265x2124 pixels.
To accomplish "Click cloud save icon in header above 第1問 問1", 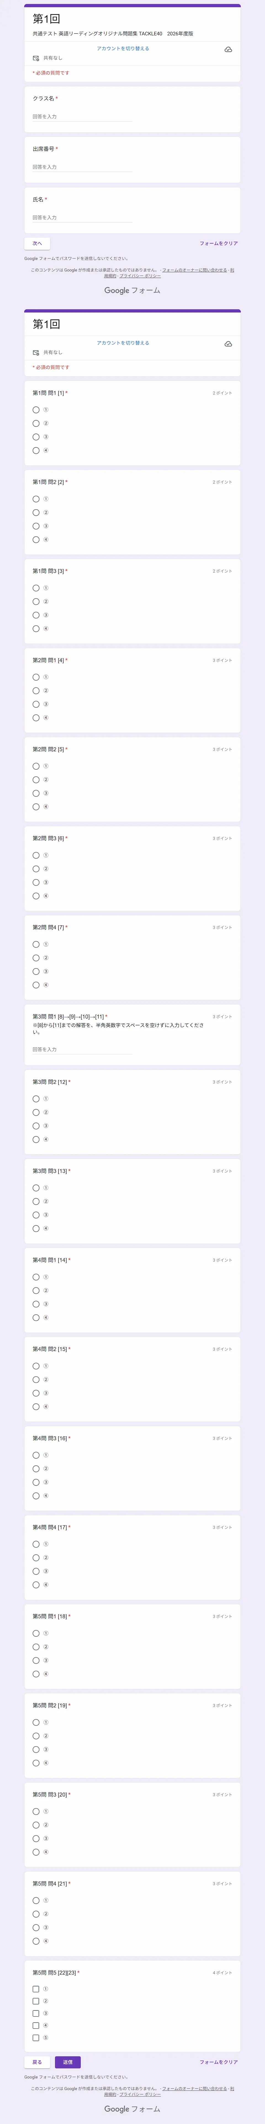I will pos(228,344).
